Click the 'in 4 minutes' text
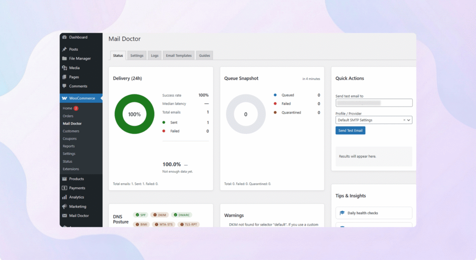476x260 pixels. click(311, 79)
